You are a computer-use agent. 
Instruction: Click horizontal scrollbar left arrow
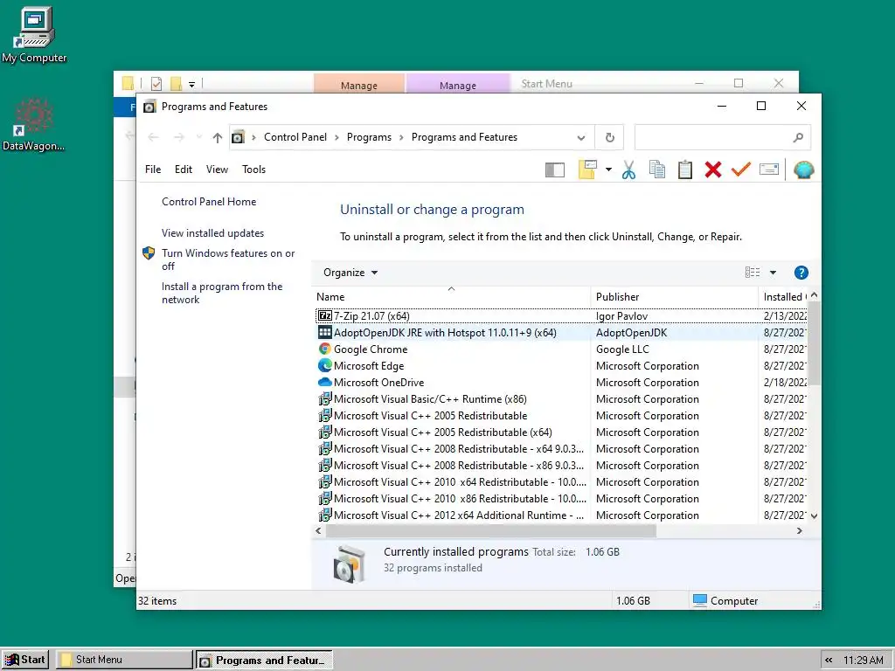[x=318, y=530]
